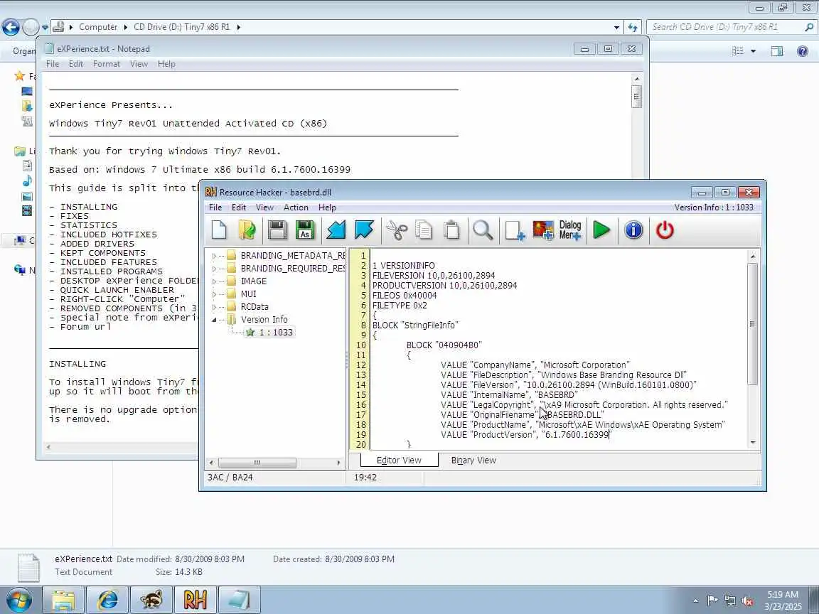Open Notepad View menu
The width and height of the screenshot is (819, 614).
(139, 64)
